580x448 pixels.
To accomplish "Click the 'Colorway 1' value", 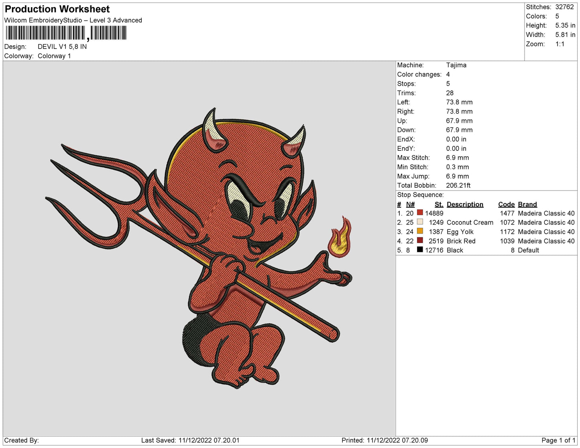I will pyautogui.click(x=54, y=56).
